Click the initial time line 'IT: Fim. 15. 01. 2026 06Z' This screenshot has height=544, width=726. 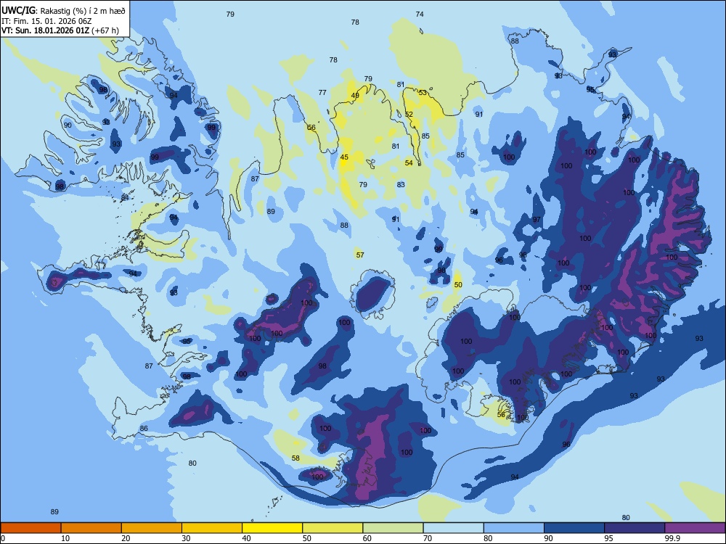46,21
